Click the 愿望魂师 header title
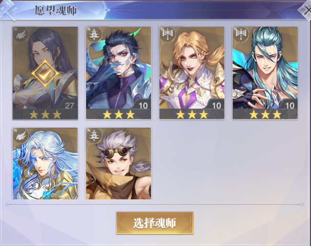The image size is (311, 246). pos(55,10)
